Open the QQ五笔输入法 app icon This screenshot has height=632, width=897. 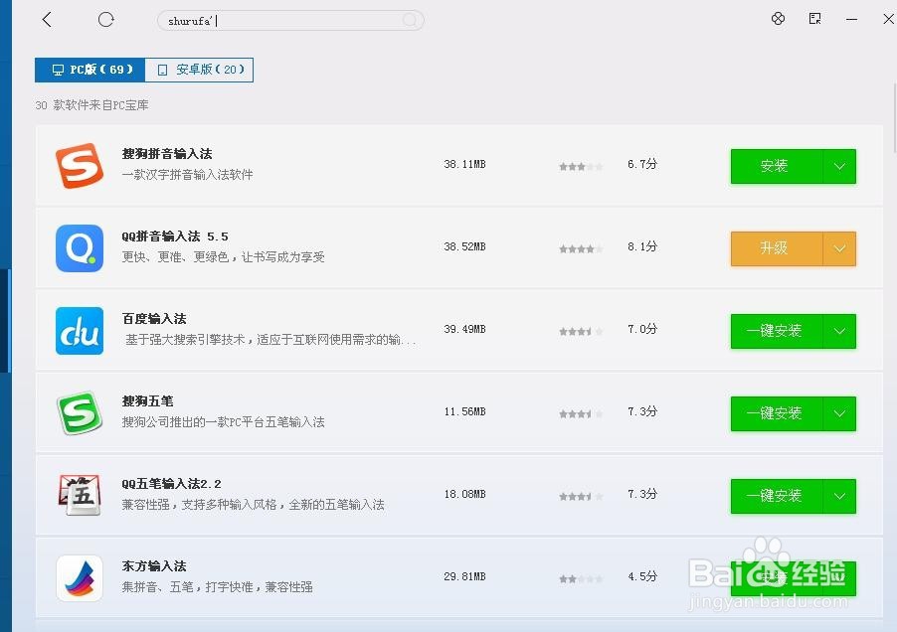tap(80, 495)
